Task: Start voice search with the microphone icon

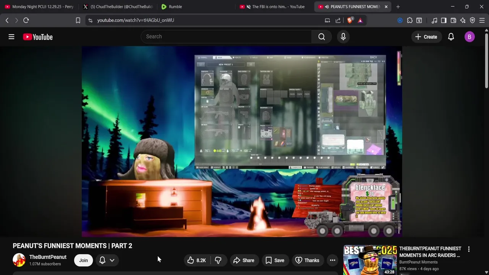Action: click(343, 37)
